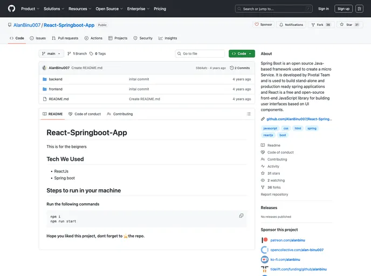View the 0 Tags link
Viewport: 371px width, 276px height.
point(98,54)
